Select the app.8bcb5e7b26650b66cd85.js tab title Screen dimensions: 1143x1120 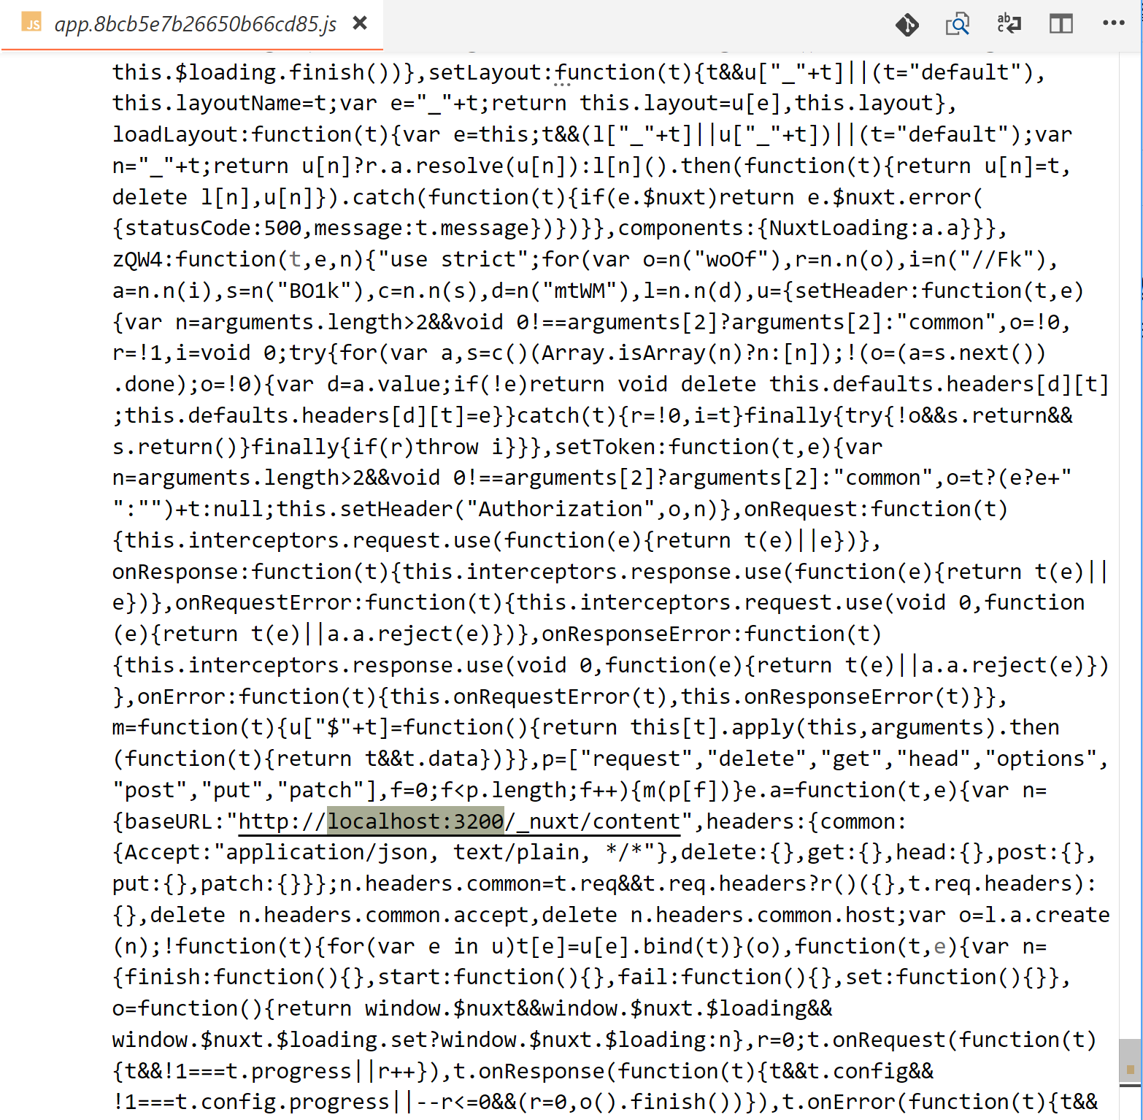tap(195, 25)
